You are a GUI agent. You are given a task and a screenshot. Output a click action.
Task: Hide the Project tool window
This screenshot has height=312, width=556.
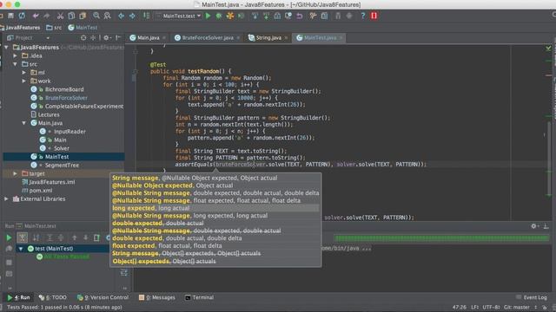tap(118, 37)
